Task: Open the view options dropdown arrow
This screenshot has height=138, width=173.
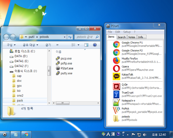Action: [x=78, y=45]
